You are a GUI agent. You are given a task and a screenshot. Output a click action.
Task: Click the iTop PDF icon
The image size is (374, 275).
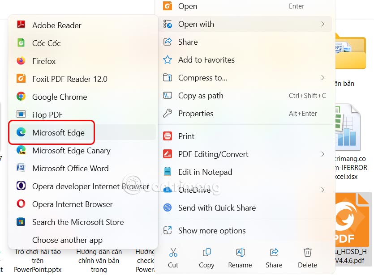[21, 114]
